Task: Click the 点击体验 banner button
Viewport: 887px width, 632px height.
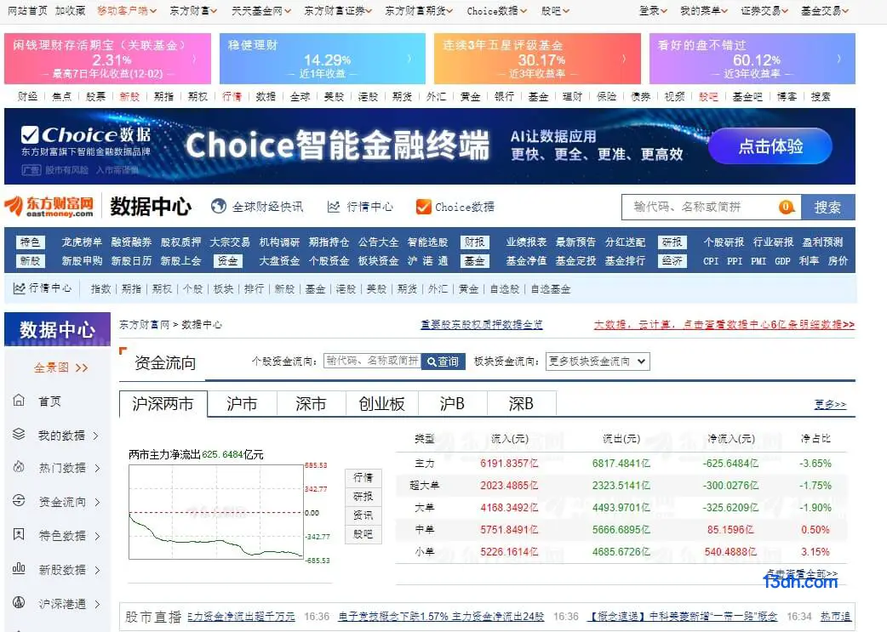Action: click(x=770, y=146)
